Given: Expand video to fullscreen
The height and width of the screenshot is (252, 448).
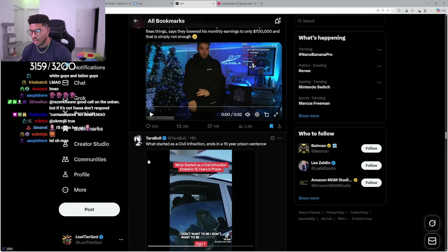Looking at the screenshot, I should click(x=276, y=114).
